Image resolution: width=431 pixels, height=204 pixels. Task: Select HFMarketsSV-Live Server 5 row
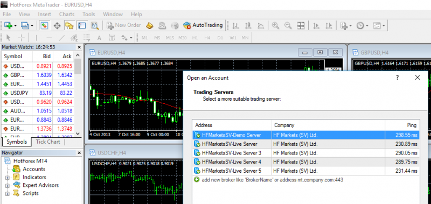point(305,171)
